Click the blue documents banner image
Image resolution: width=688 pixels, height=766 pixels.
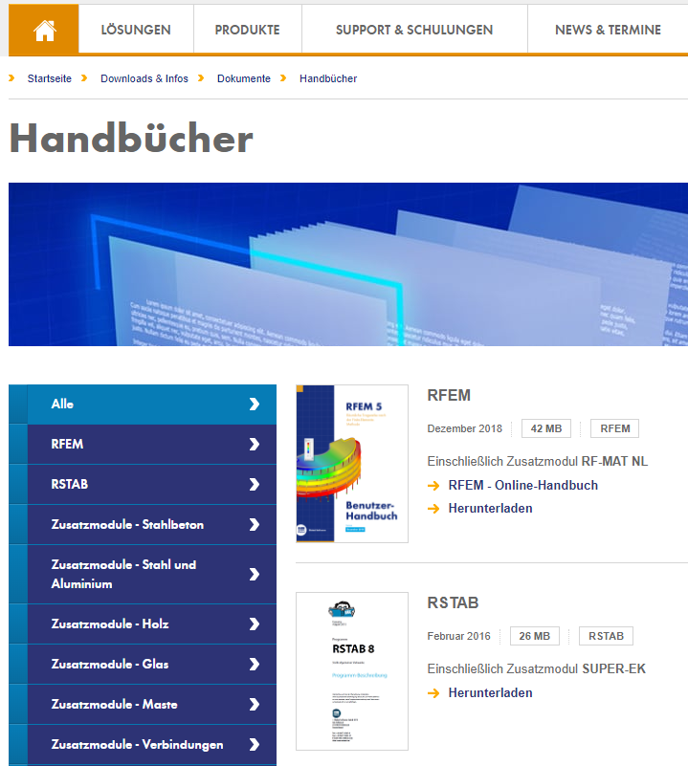pyautogui.click(x=348, y=264)
